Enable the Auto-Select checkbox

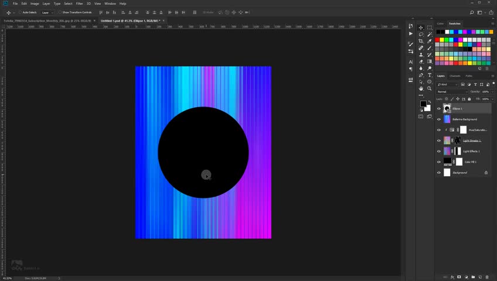(20, 12)
